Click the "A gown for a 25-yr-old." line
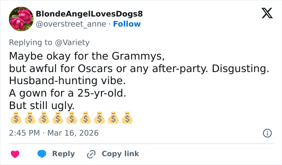The width and height of the screenshot is (282, 165). click(68, 93)
